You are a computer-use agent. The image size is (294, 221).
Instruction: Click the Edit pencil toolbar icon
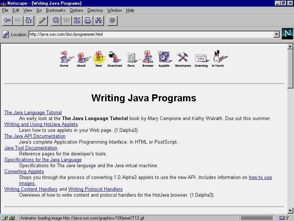pyautogui.click(x=42, y=21)
